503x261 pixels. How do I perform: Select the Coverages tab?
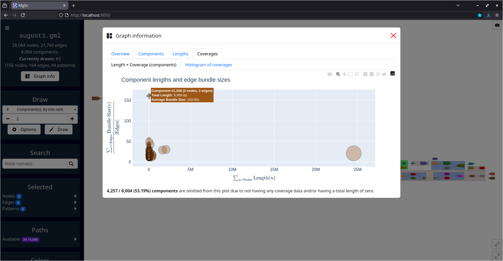[x=208, y=54]
